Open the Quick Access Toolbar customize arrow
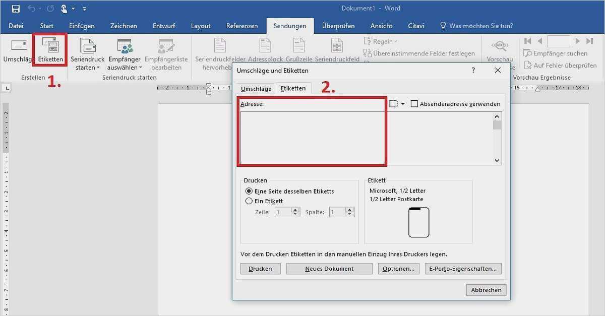 click(x=84, y=9)
